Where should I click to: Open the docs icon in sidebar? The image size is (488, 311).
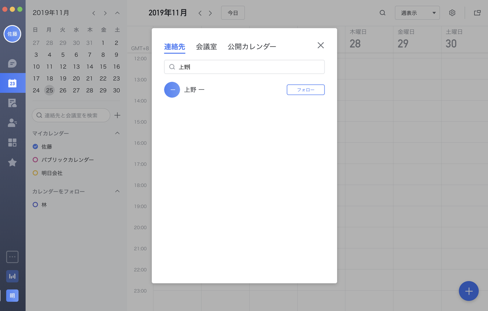pyautogui.click(x=12, y=103)
